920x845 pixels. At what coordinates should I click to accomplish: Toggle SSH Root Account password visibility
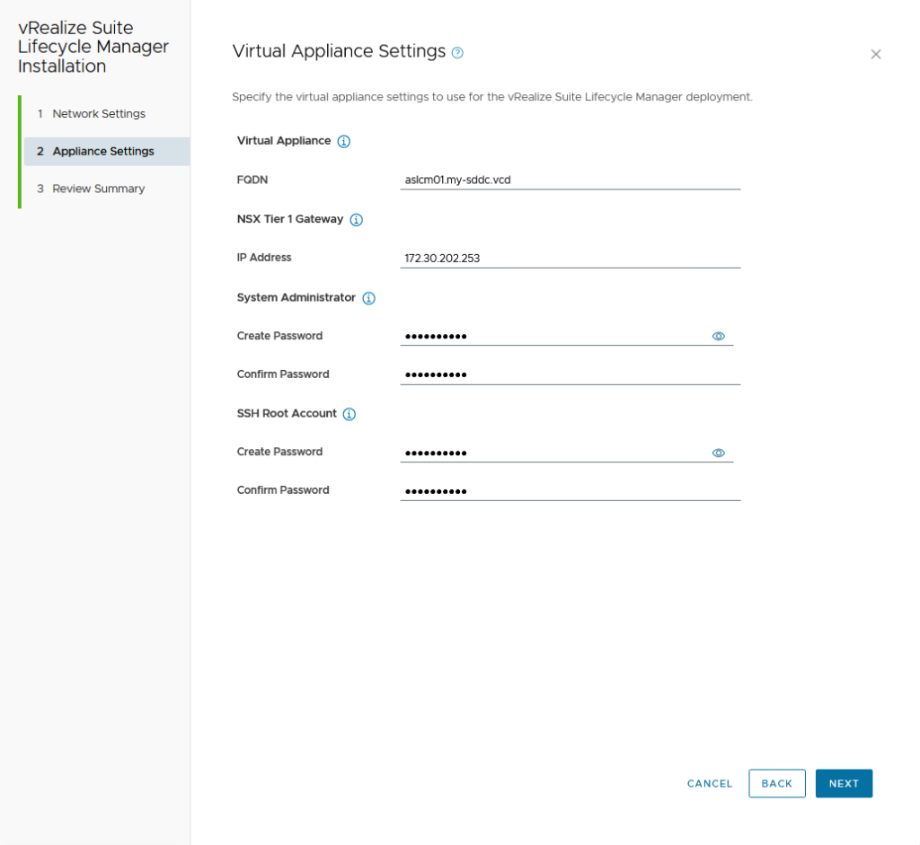[718, 453]
